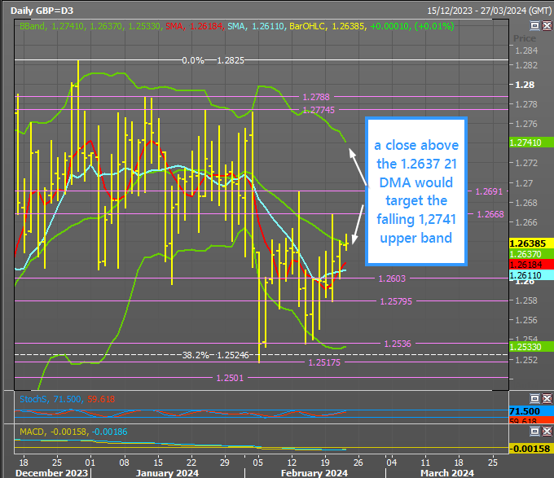Select the 0.0% 1.2825 Fibonacci line label

[x=213, y=60]
